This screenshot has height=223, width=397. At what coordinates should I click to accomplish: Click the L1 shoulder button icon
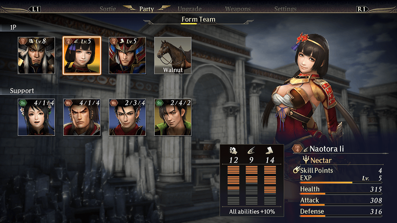(x=35, y=9)
